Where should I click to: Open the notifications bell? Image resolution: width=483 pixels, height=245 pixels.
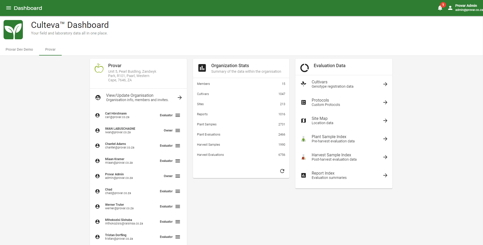click(440, 8)
